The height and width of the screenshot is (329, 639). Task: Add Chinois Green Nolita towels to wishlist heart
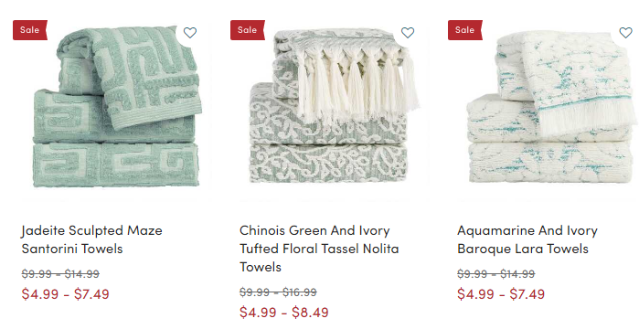[408, 33]
